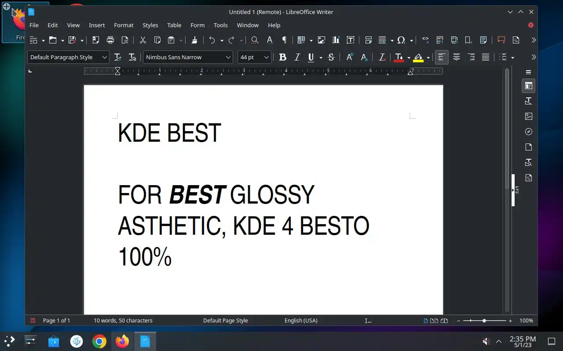Click the Open file folder icon
Image resolution: width=563 pixels, height=351 pixels.
(53, 40)
